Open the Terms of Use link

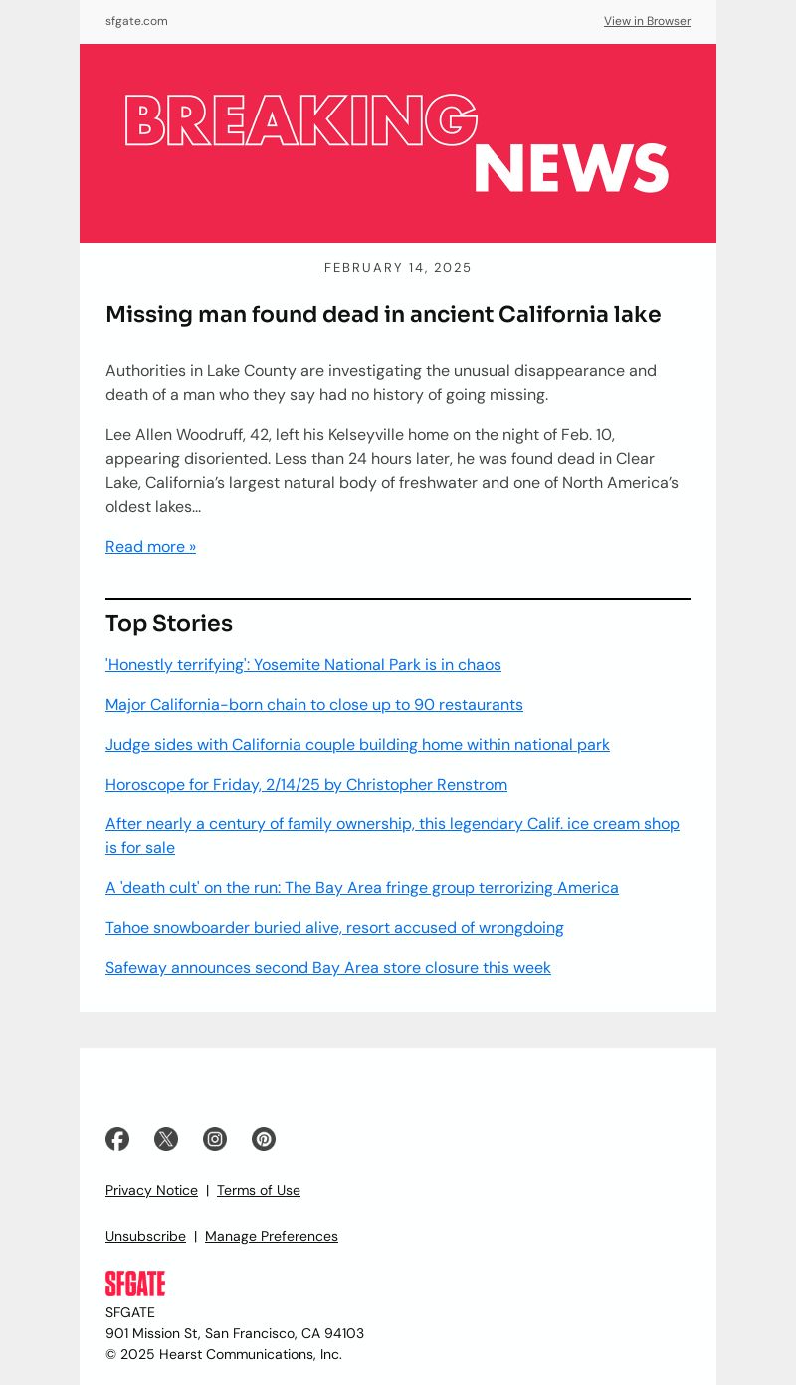pos(259,1190)
